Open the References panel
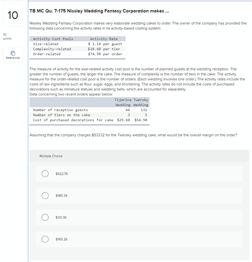Screen dimensions: 252x262 pos(13,55)
